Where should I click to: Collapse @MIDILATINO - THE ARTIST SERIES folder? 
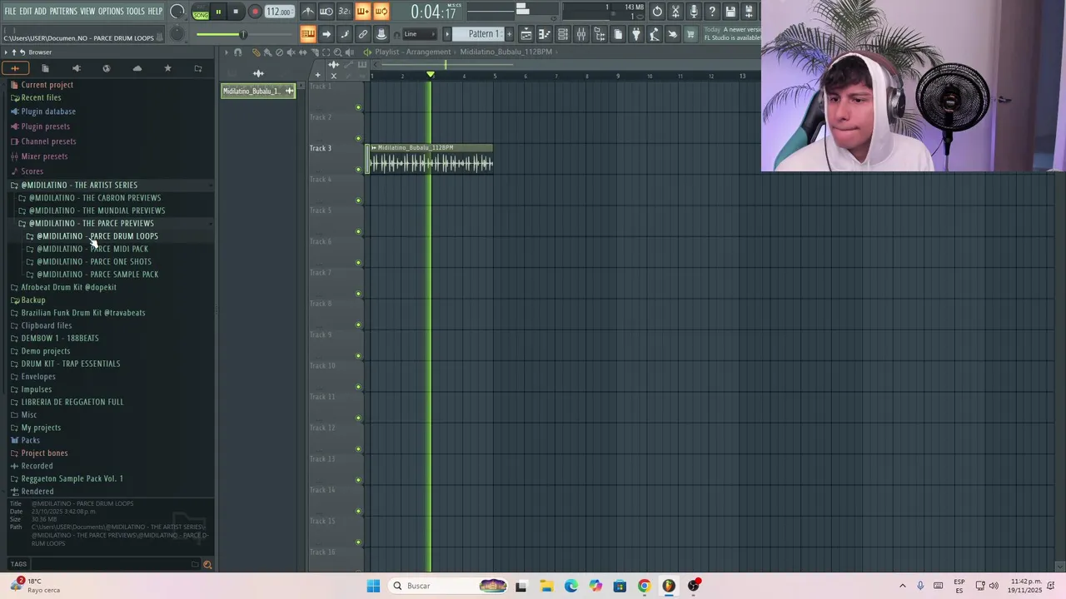point(79,185)
